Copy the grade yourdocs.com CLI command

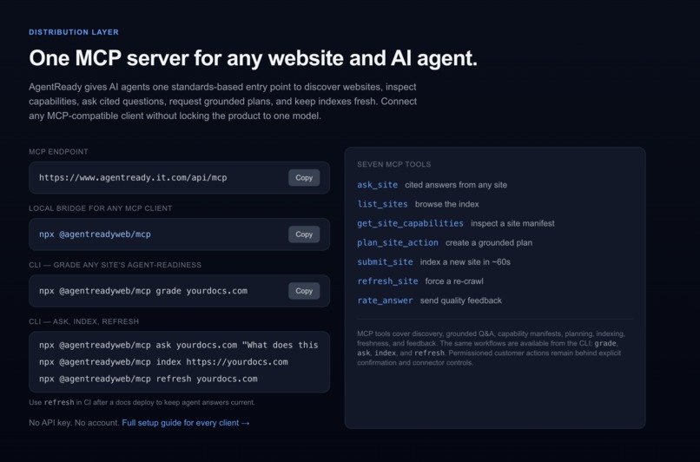(x=304, y=291)
